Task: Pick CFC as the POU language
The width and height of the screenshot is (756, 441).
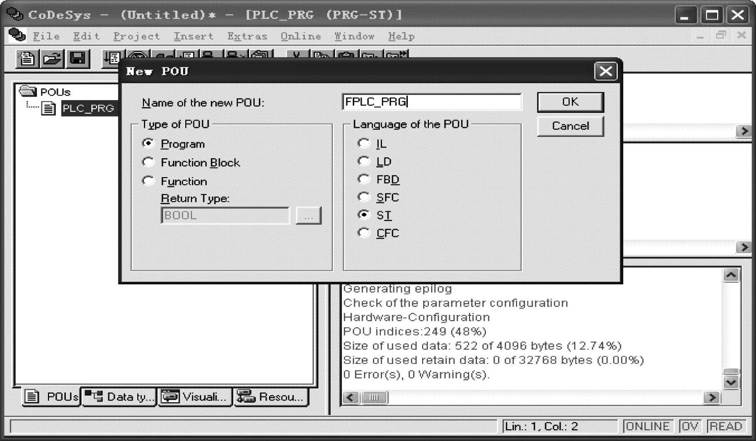Action: [x=363, y=233]
